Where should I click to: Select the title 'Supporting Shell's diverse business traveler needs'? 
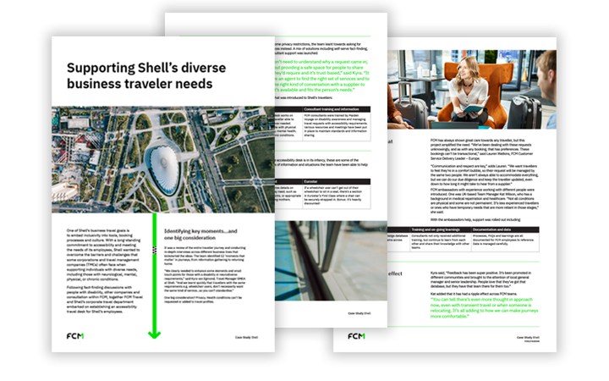tap(146, 75)
